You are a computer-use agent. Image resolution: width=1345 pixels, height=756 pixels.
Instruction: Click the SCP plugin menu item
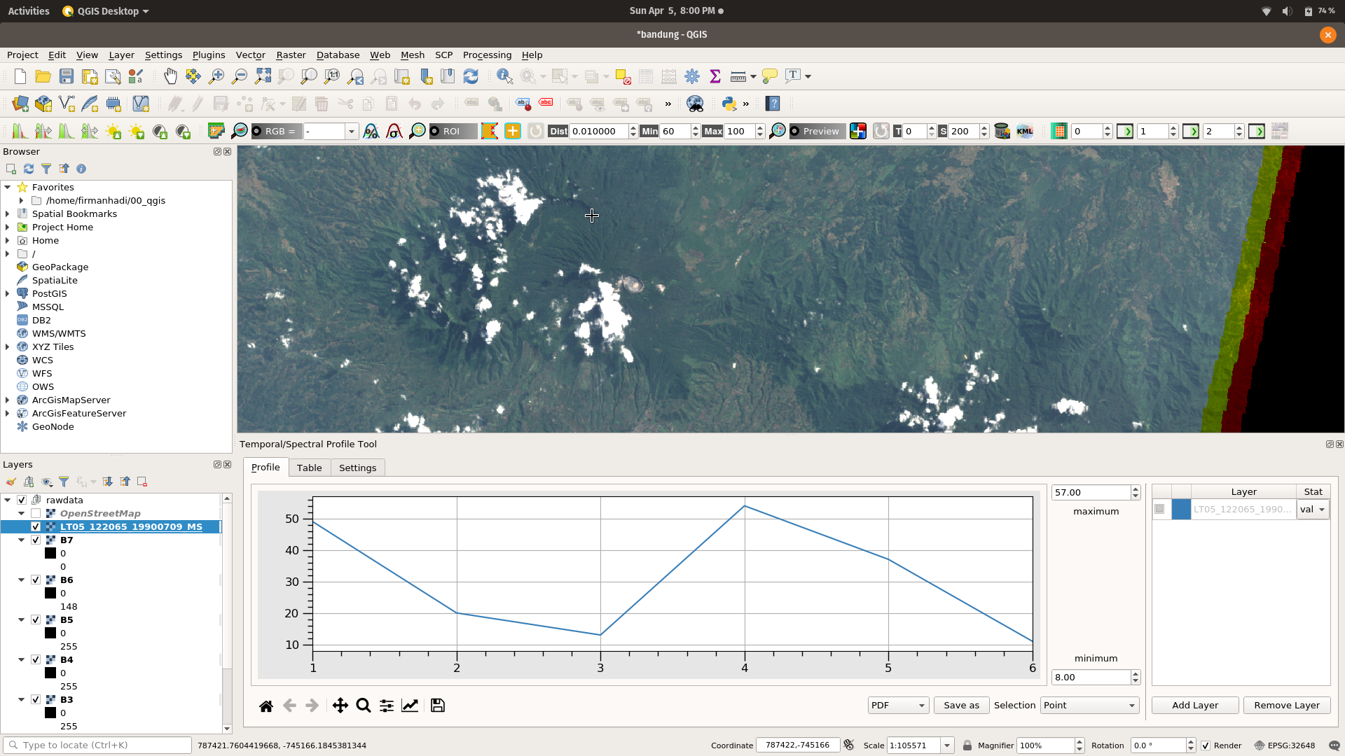(x=443, y=55)
